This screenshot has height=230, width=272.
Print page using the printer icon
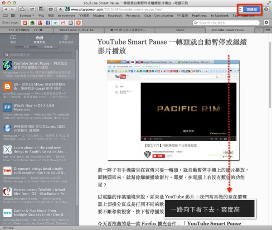tap(71, 23)
